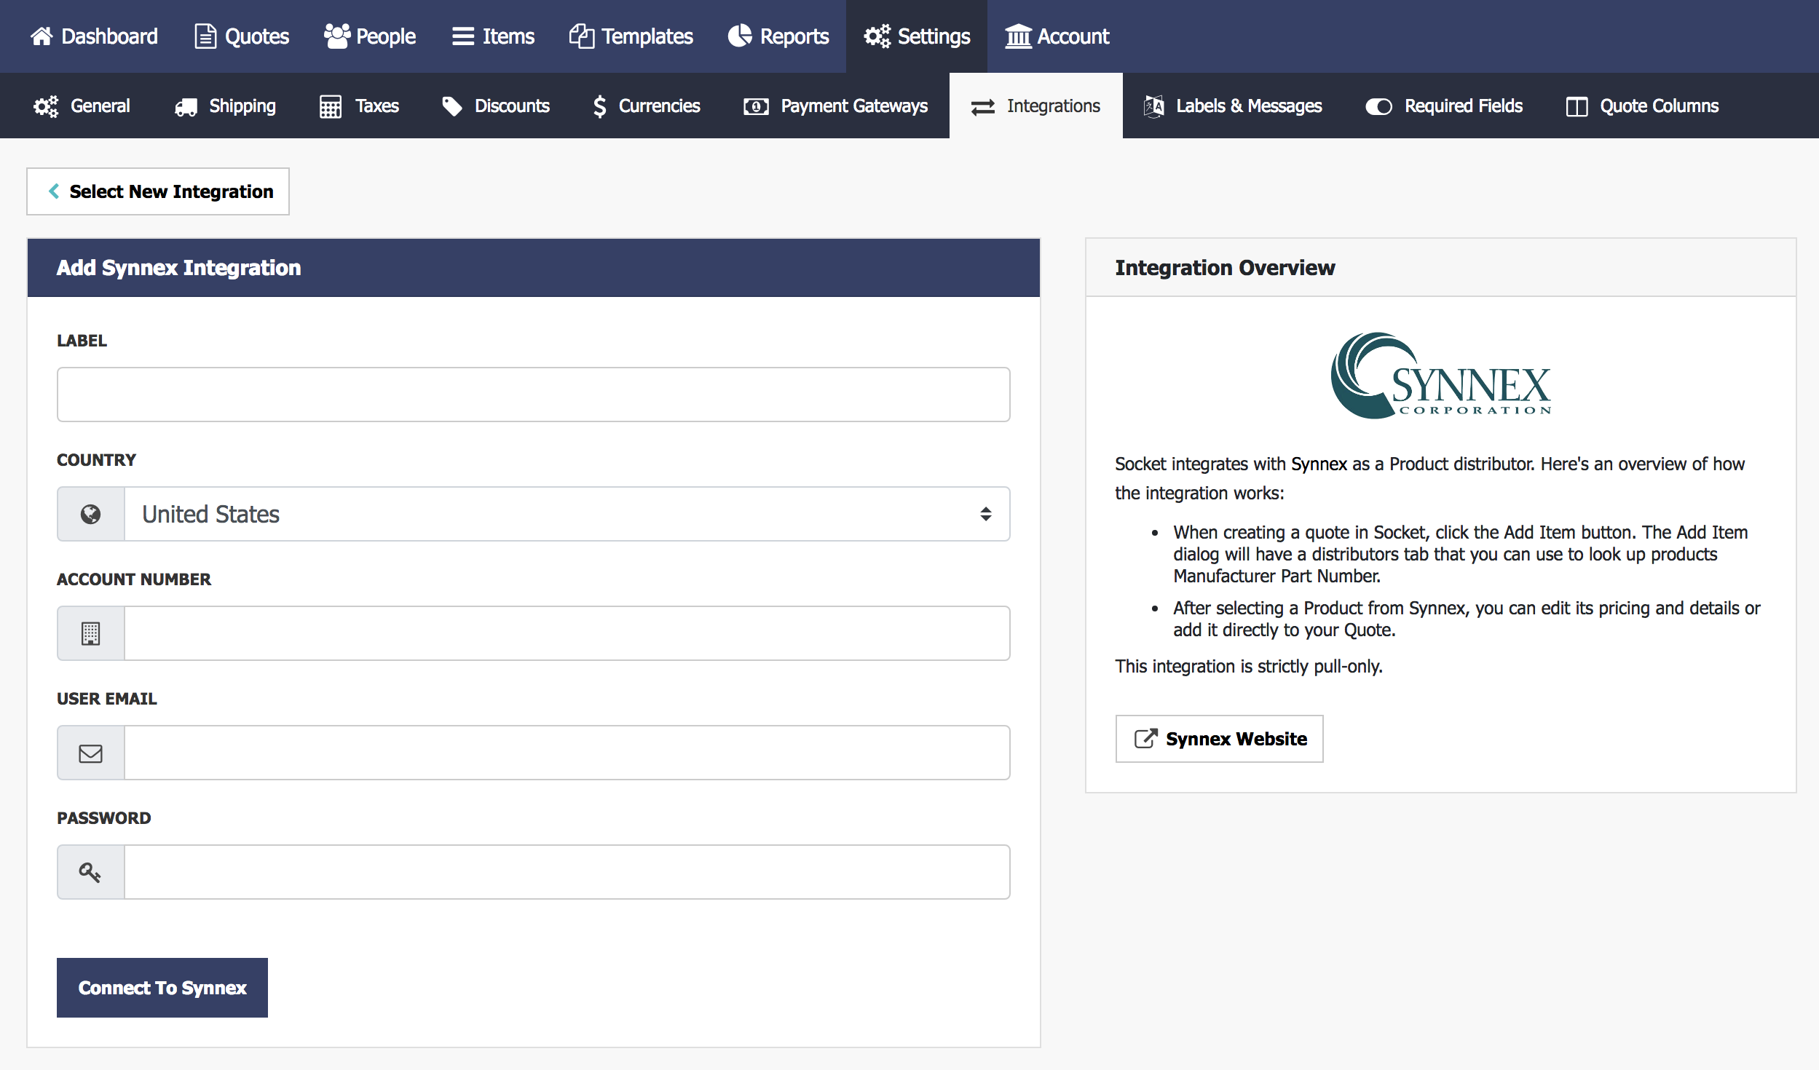
Task: Switch to the Taxes settings tab
Action: click(x=360, y=106)
